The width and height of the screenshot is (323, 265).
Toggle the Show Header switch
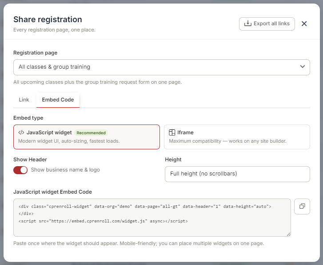point(20,170)
